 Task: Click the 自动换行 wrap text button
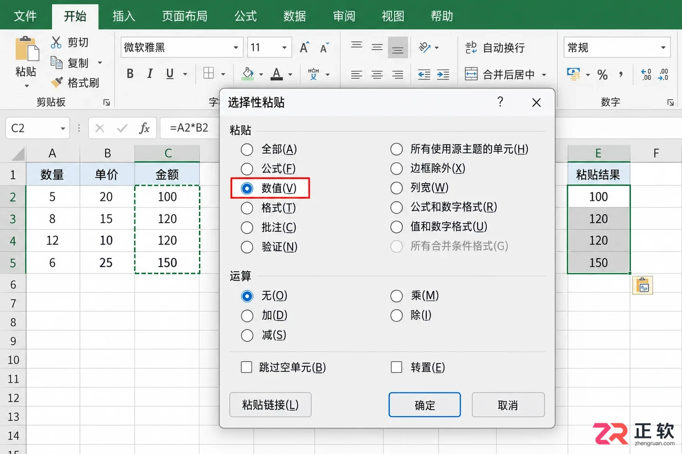495,48
